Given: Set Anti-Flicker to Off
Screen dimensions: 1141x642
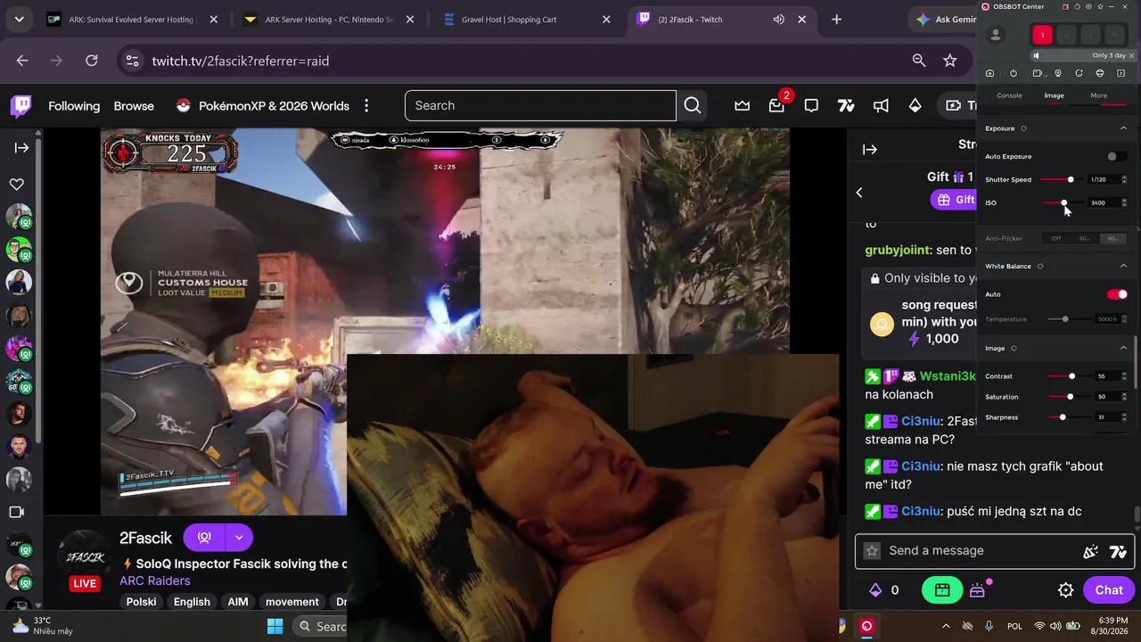Looking at the screenshot, I should [x=1056, y=239].
